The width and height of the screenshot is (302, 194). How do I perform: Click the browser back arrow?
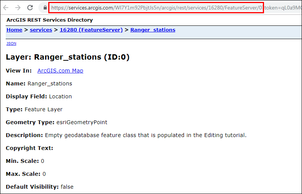(x=6, y=8)
